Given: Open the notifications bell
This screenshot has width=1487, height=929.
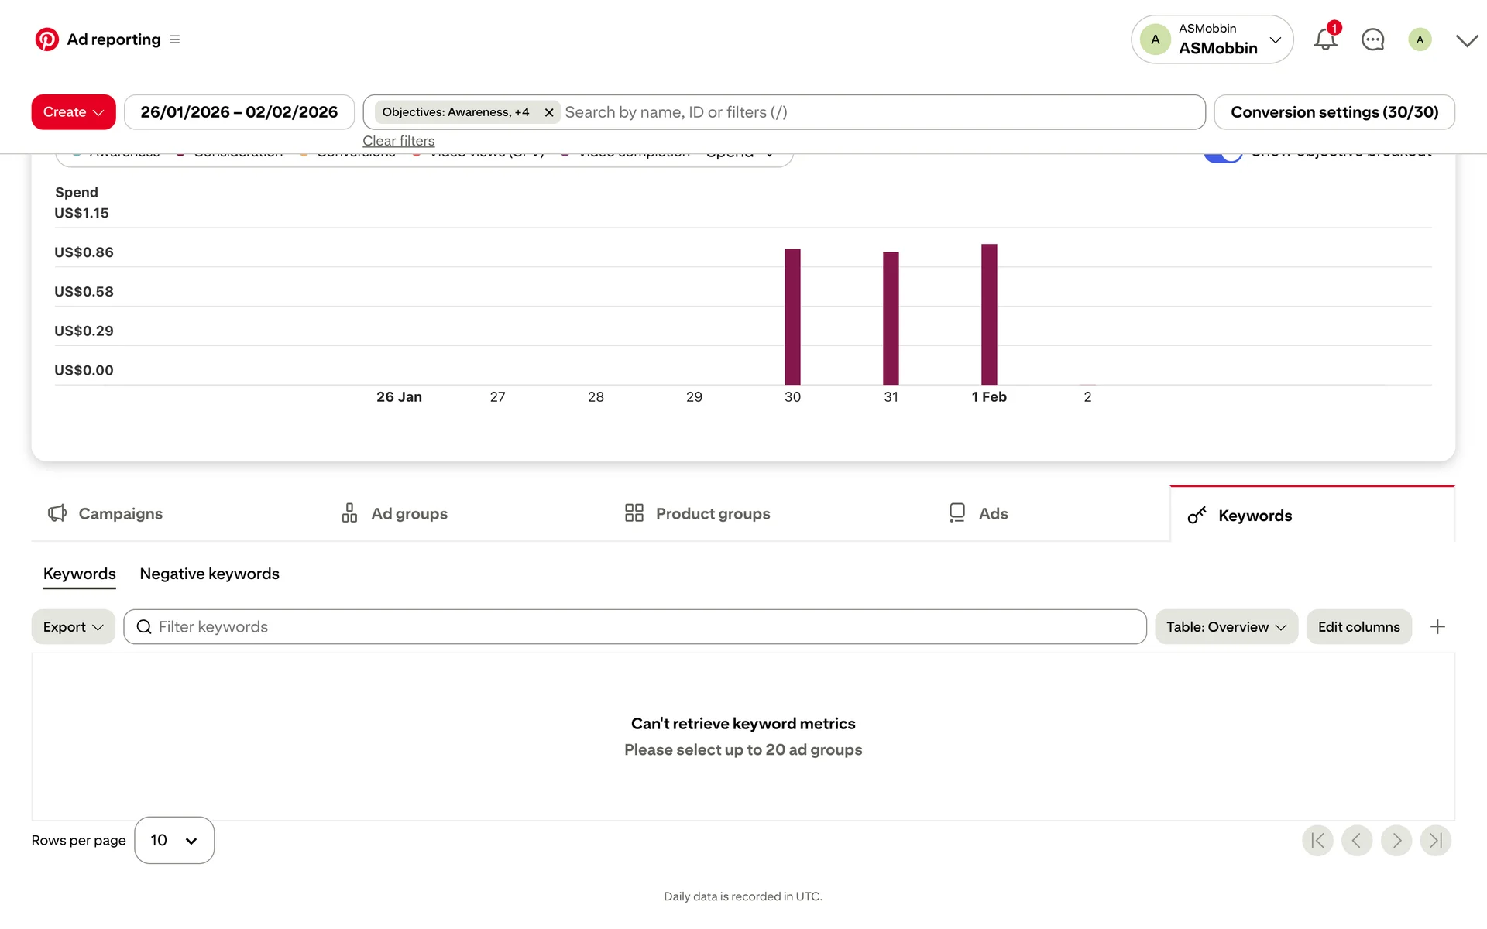Looking at the screenshot, I should pos(1325,39).
